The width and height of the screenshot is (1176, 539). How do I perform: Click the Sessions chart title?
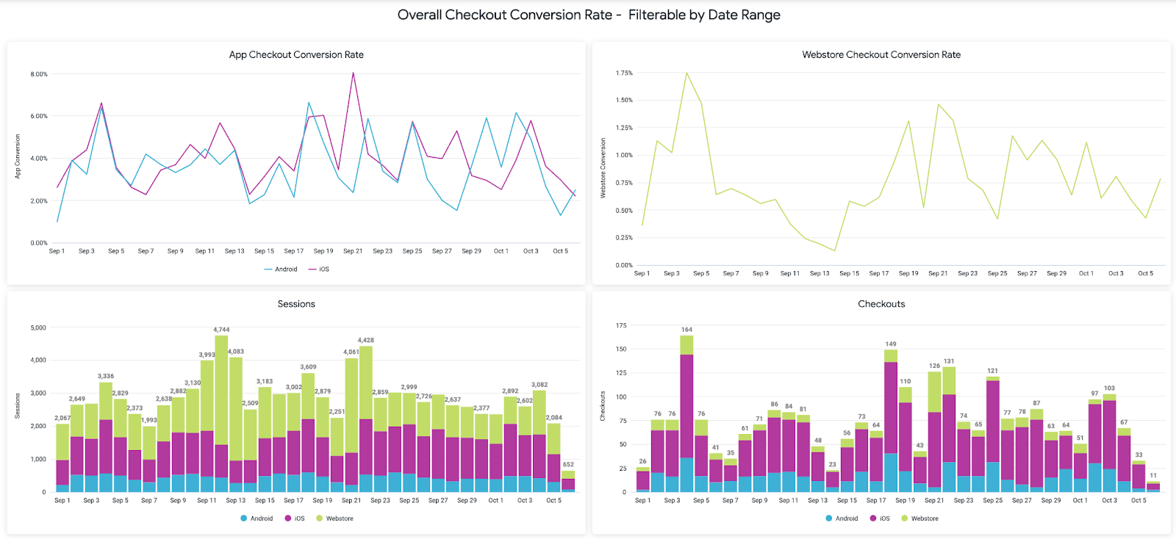[296, 304]
